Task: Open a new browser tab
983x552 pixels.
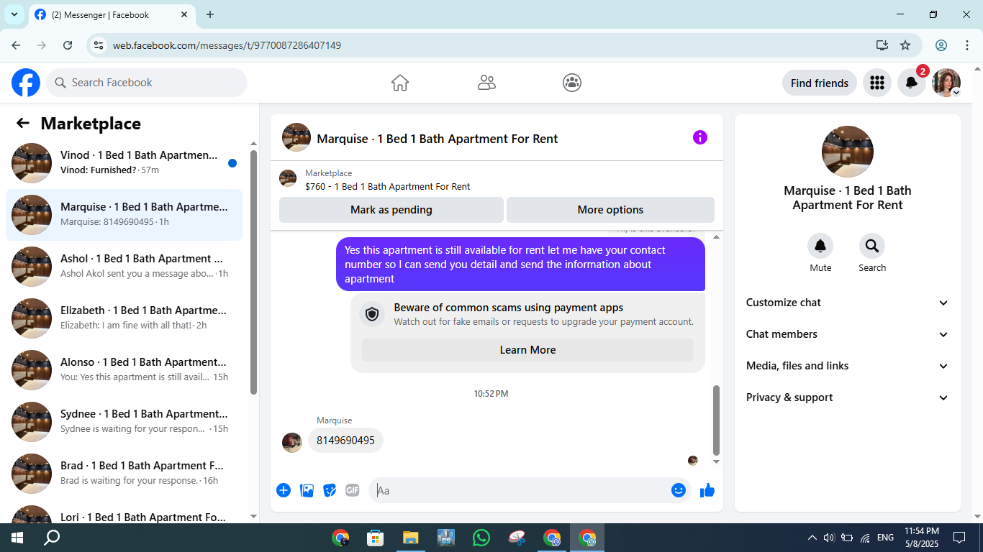Action: [x=210, y=14]
